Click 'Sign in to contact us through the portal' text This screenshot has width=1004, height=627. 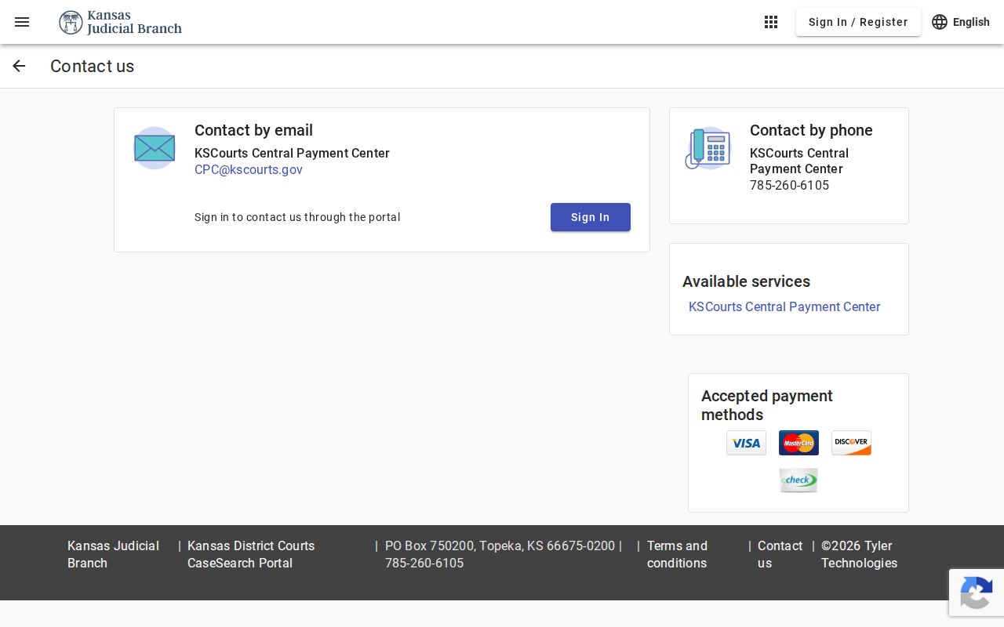click(x=297, y=217)
